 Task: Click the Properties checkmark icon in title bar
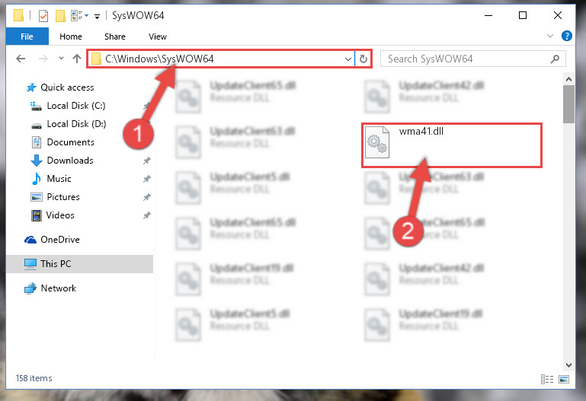pos(43,16)
